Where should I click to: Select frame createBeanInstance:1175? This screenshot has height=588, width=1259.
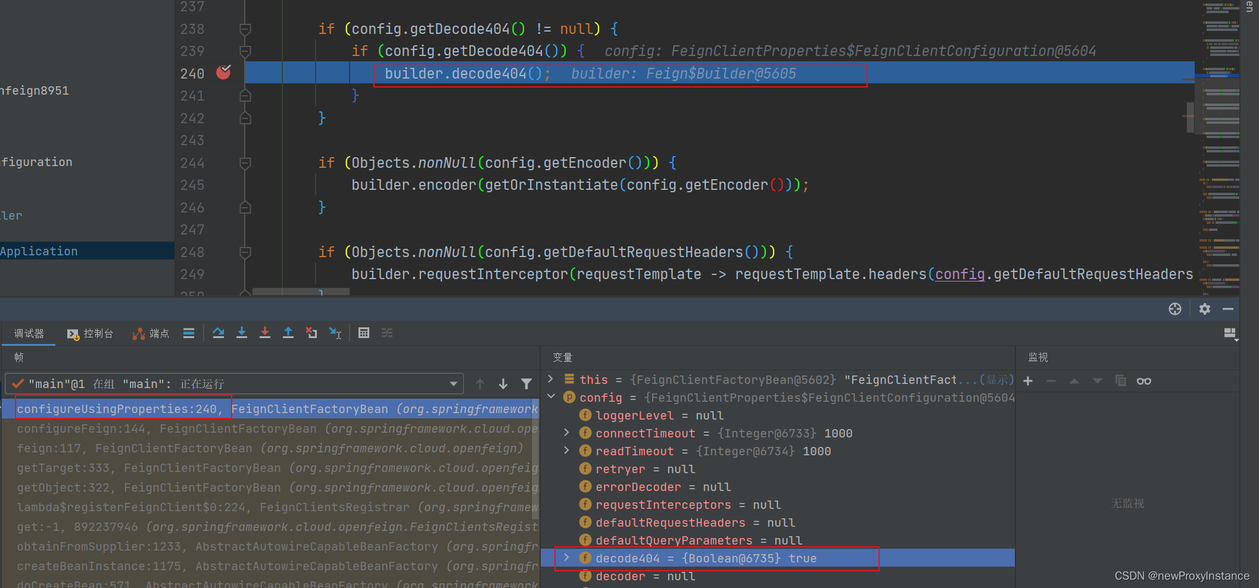point(271,566)
